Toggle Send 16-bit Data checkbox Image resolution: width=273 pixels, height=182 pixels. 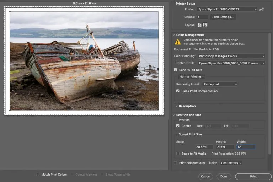pos(176,70)
